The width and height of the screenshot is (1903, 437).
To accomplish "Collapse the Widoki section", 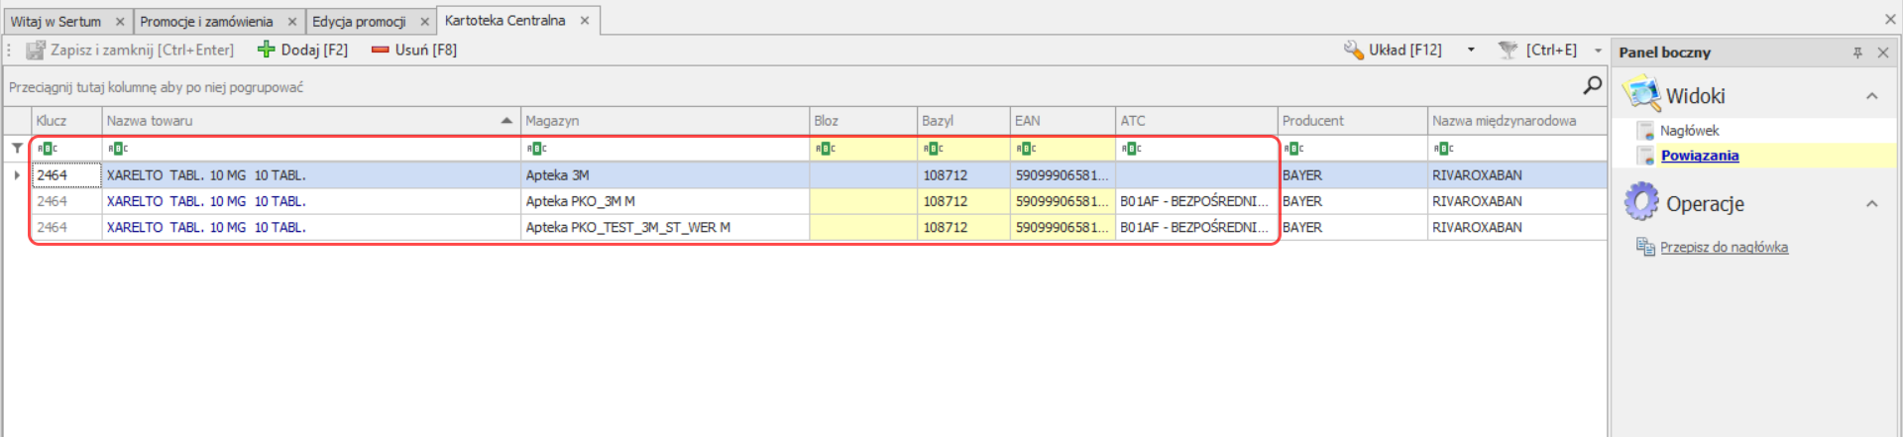I will click(x=1871, y=96).
